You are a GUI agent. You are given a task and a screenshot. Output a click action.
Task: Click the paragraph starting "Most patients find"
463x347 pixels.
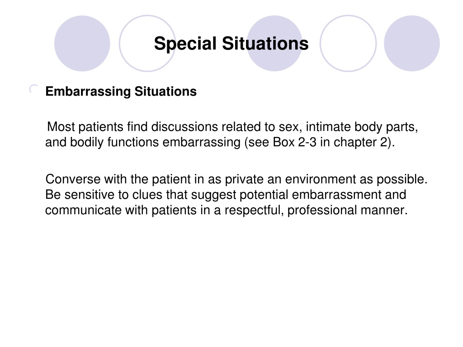click(x=232, y=135)
